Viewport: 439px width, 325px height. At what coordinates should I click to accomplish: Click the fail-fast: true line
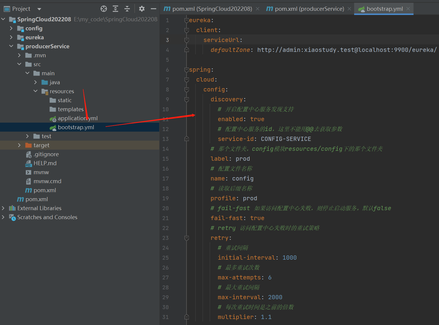click(237, 218)
